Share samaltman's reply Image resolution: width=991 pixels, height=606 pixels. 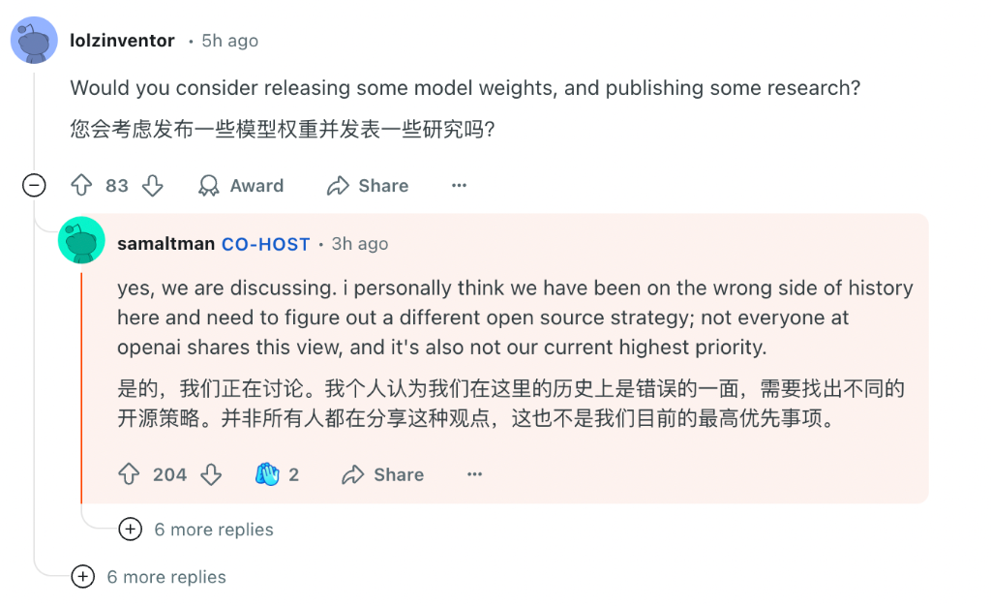click(381, 474)
